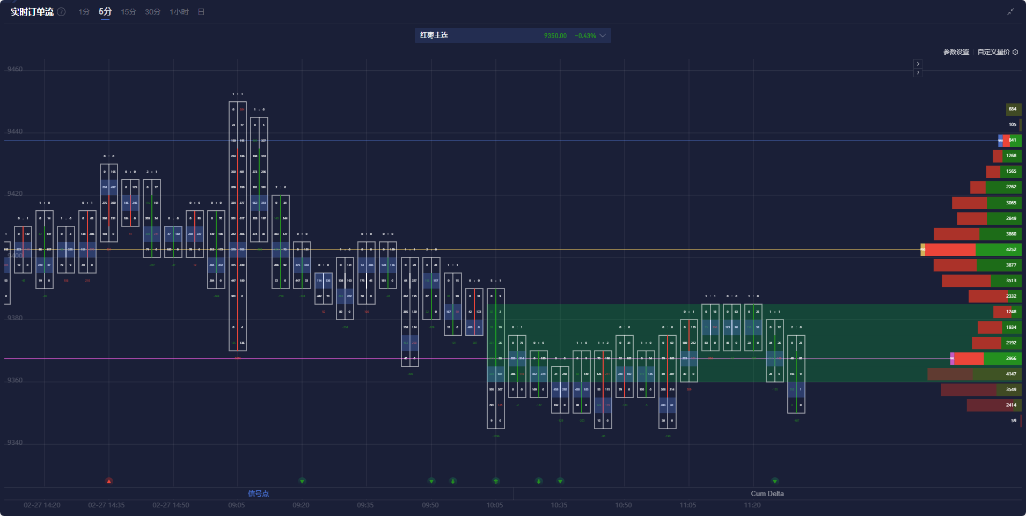The image size is (1026, 516).
Task: Open the 红枣主连 contract dropdown
Action: [x=603, y=36]
